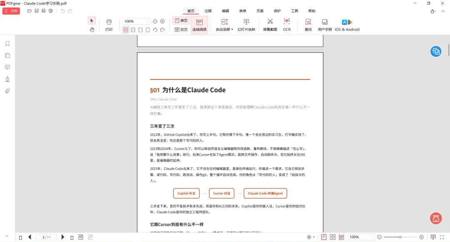The height and width of the screenshot is (242, 450).
Task: Open the 帮助 tab
Action: [x=312, y=11]
